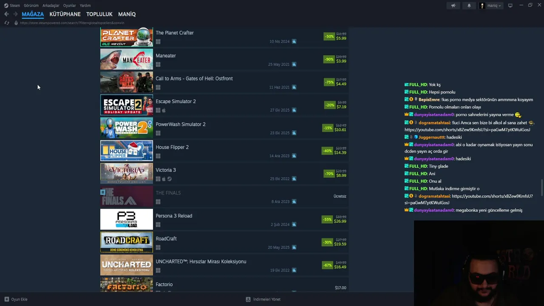
Task: Click the downloads icon beside İndirmeleri Yönet
Action: pyautogui.click(x=248, y=299)
